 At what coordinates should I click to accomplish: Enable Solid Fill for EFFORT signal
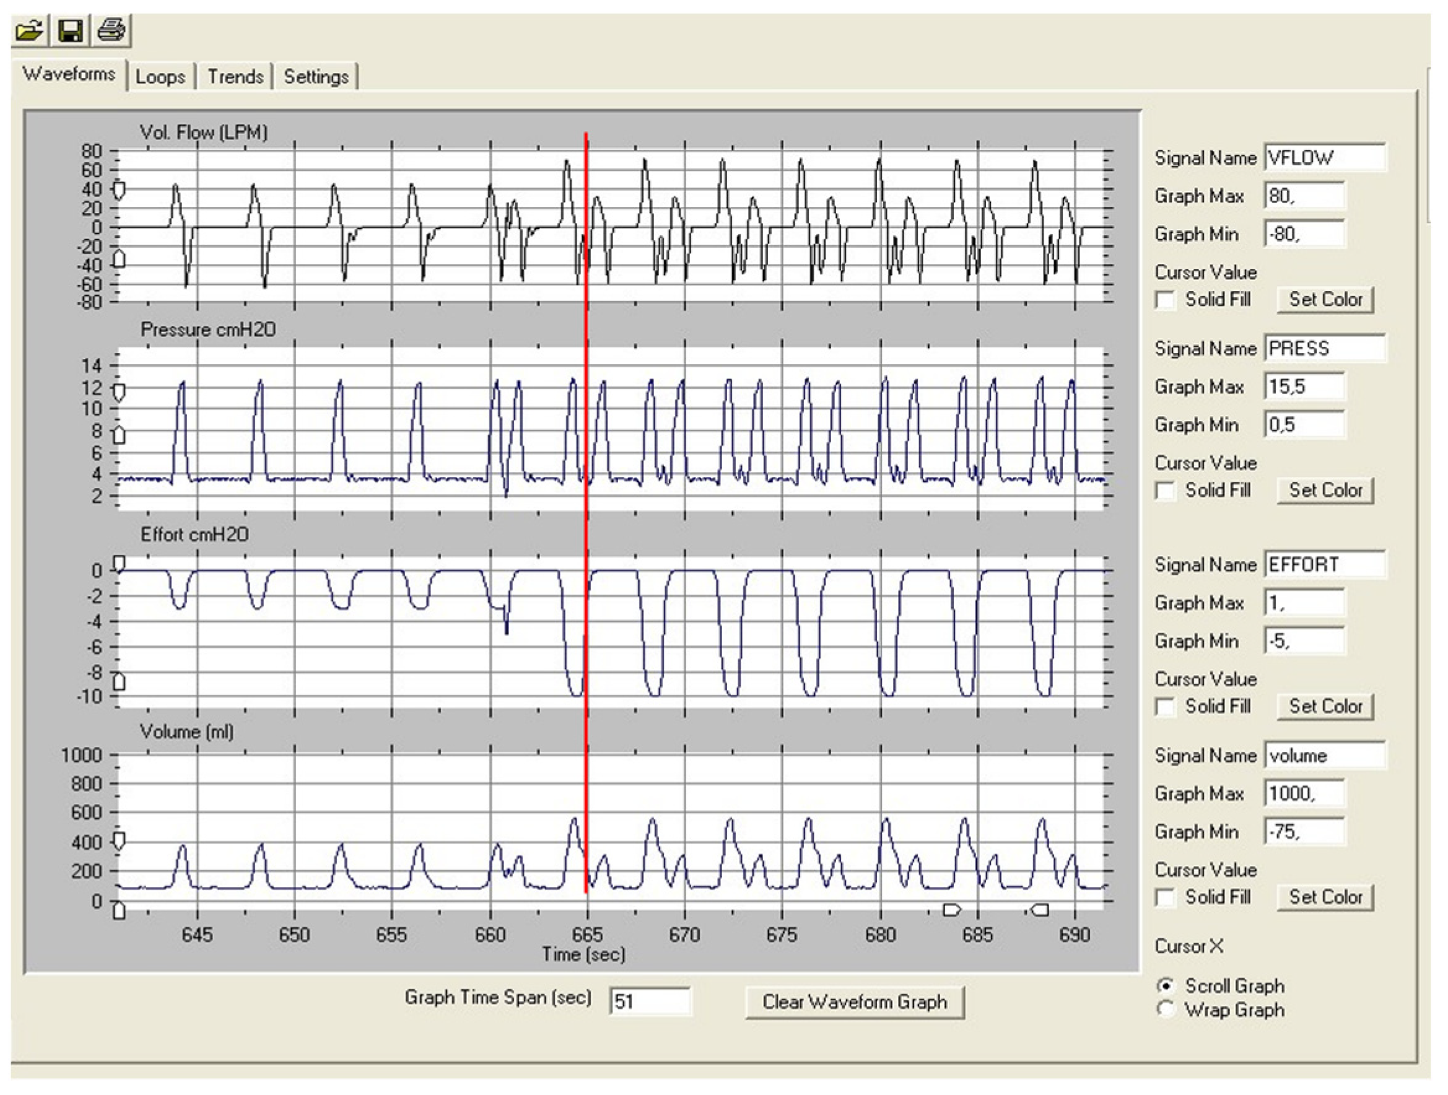tap(1164, 707)
